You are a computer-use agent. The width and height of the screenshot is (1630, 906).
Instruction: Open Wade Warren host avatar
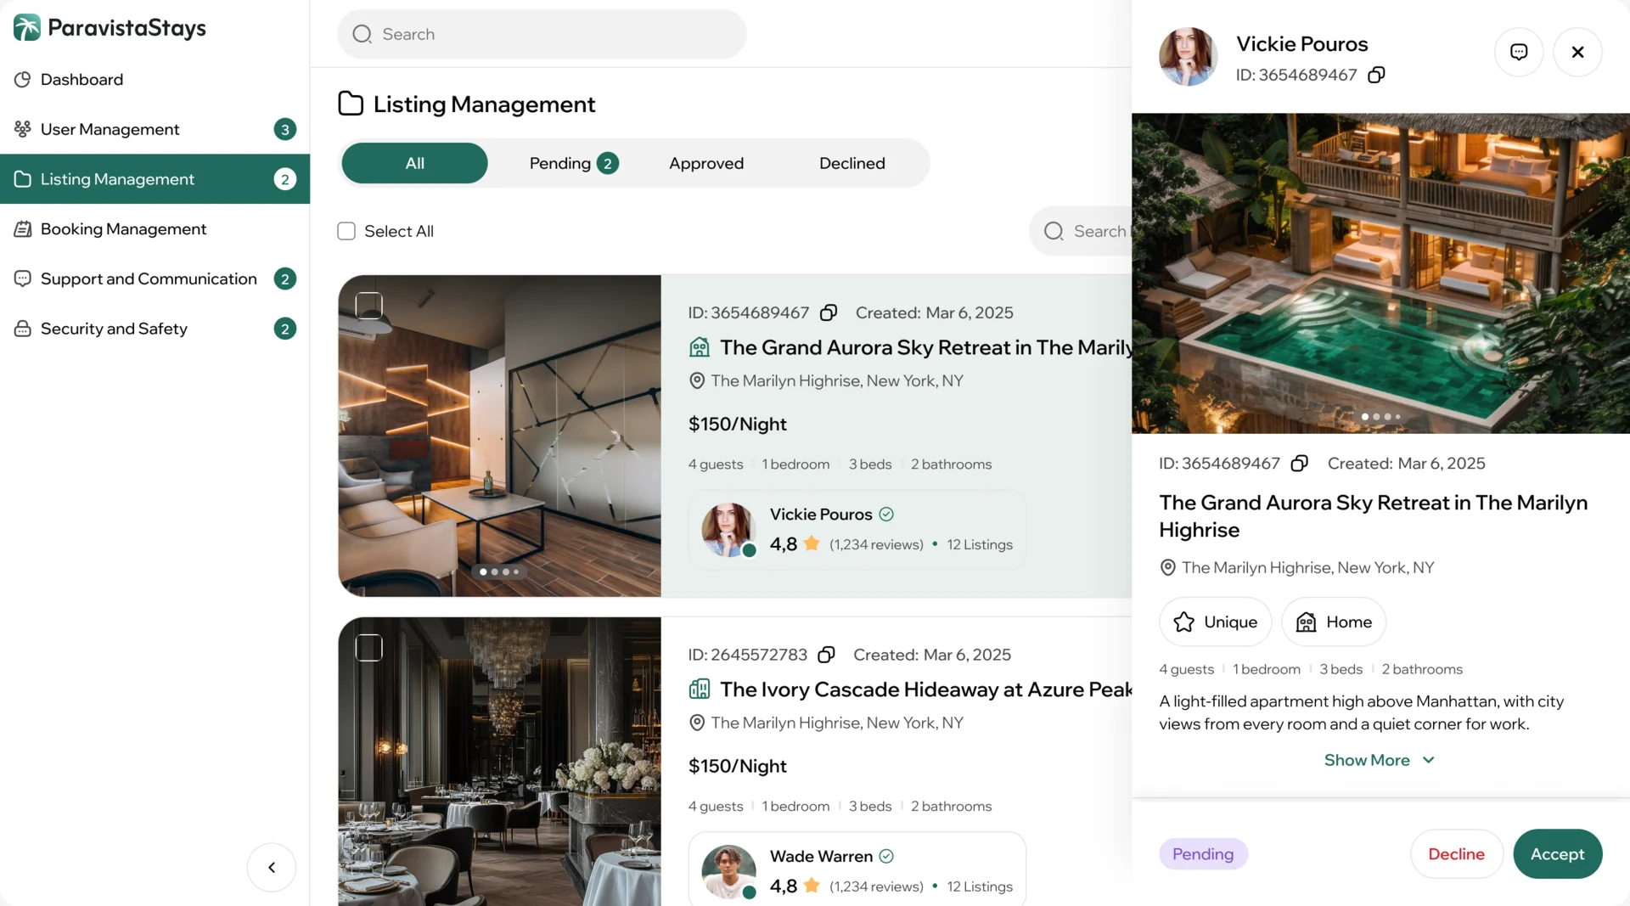click(728, 872)
